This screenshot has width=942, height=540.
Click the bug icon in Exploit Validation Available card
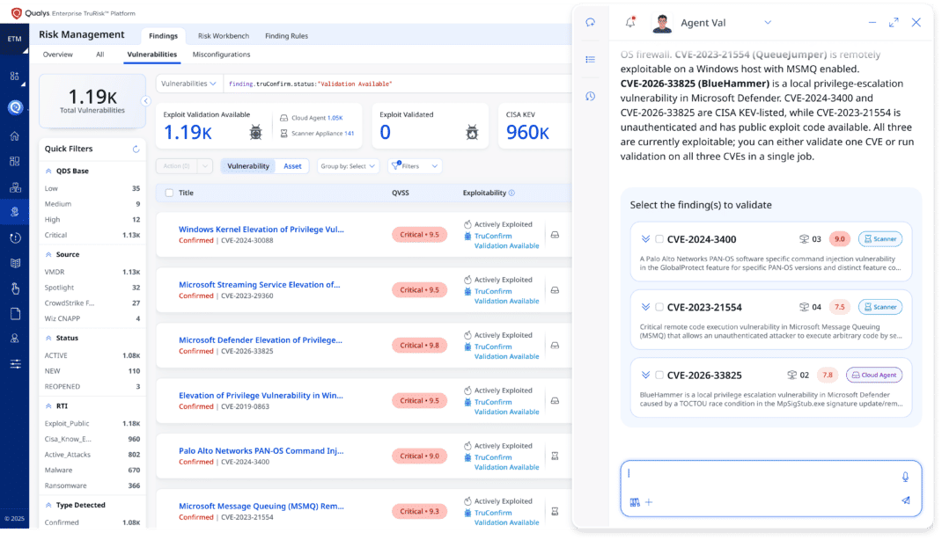tap(256, 133)
